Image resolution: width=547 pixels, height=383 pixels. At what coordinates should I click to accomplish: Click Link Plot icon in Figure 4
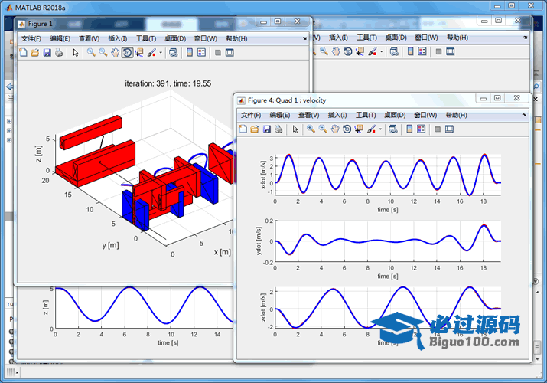pos(393,129)
